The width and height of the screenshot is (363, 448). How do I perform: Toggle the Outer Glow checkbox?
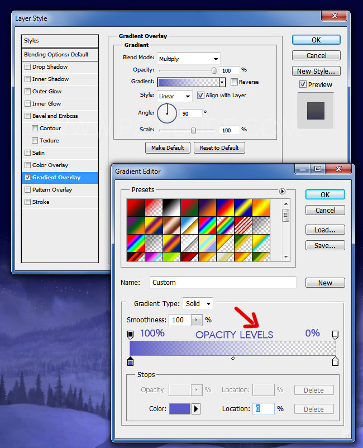click(x=28, y=92)
